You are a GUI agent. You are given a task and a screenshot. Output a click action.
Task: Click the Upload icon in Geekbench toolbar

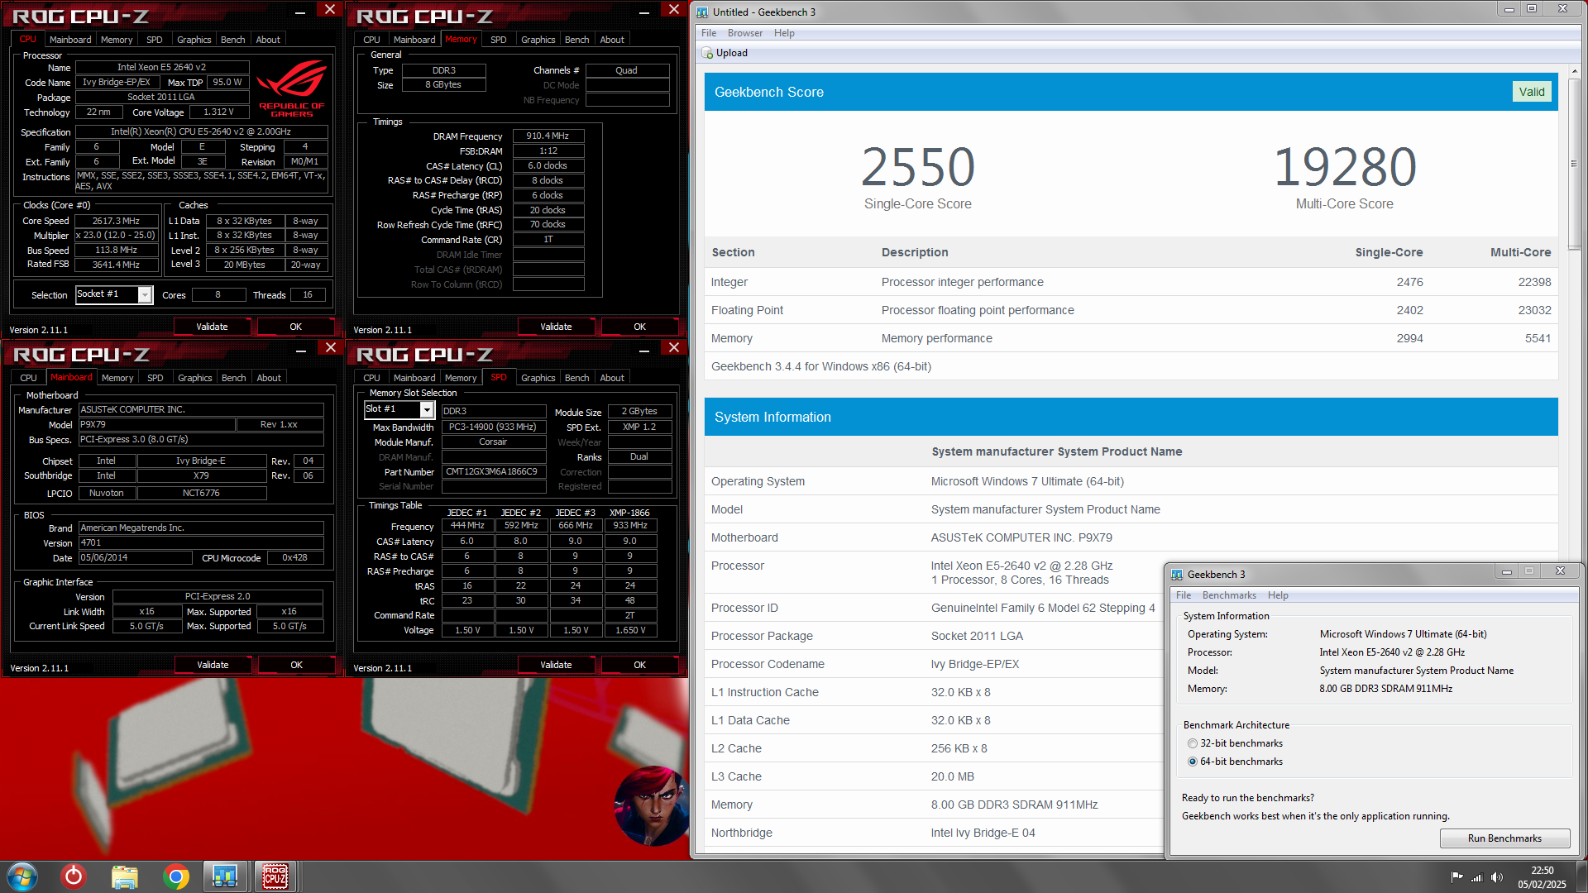[x=707, y=53]
